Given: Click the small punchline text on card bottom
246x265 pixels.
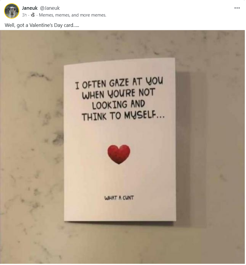Looking at the screenshot, I should coord(119,198).
